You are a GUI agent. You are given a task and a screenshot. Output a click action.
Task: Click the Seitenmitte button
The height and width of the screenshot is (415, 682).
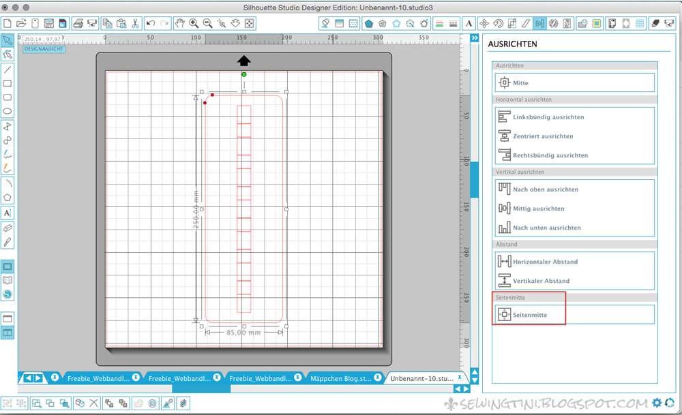coord(574,315)
